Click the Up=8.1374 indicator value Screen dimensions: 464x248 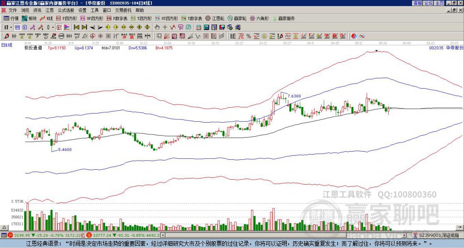pyautogui.click(x=84, y=48)
